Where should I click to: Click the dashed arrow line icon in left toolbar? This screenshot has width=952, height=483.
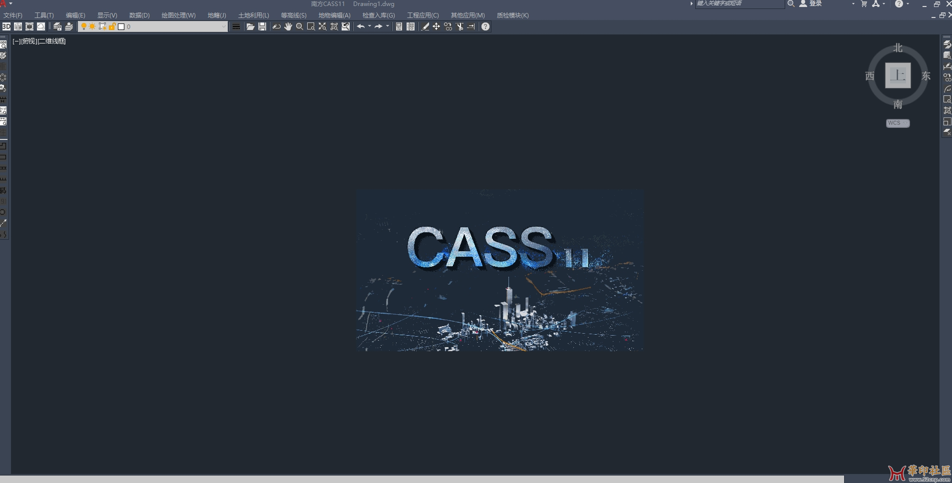coord(3,223)
